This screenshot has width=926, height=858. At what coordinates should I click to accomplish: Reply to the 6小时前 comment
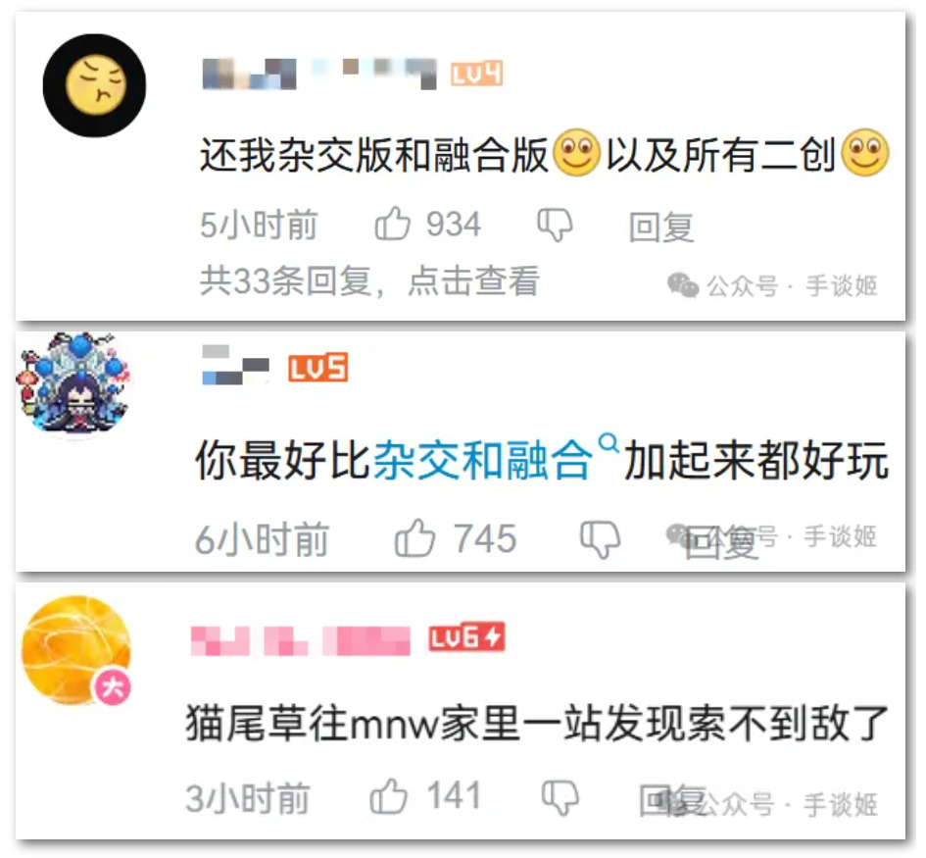coord(721,542)
